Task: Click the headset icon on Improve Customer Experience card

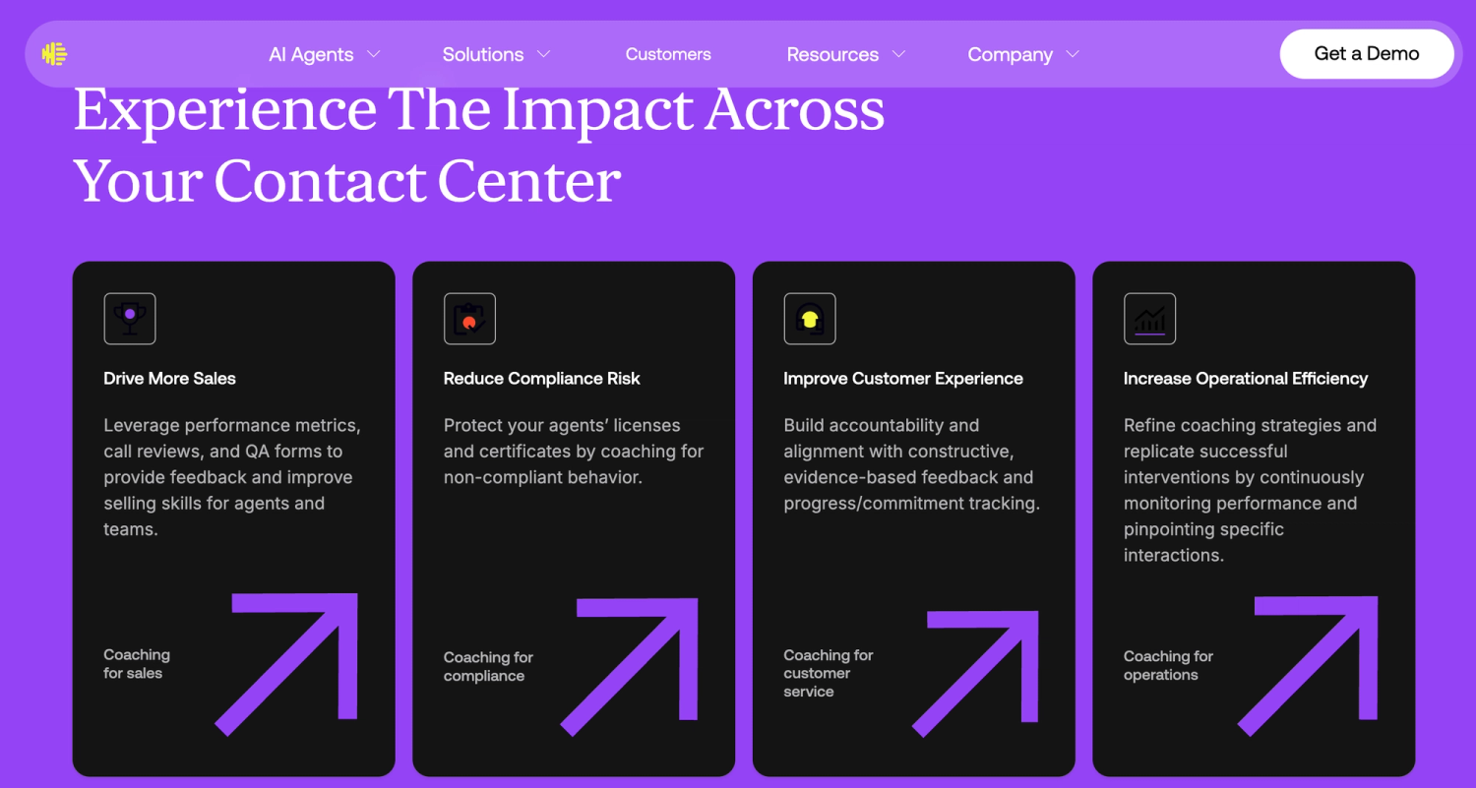Action: [810, 319]
